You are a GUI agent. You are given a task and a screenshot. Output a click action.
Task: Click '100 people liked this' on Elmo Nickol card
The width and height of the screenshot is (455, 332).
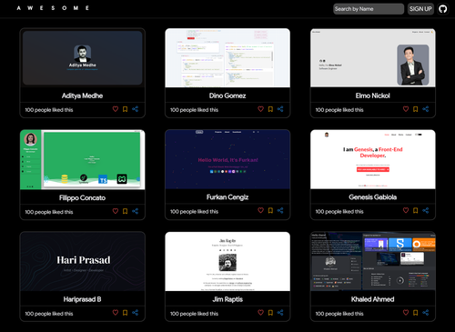coord(339,110)
